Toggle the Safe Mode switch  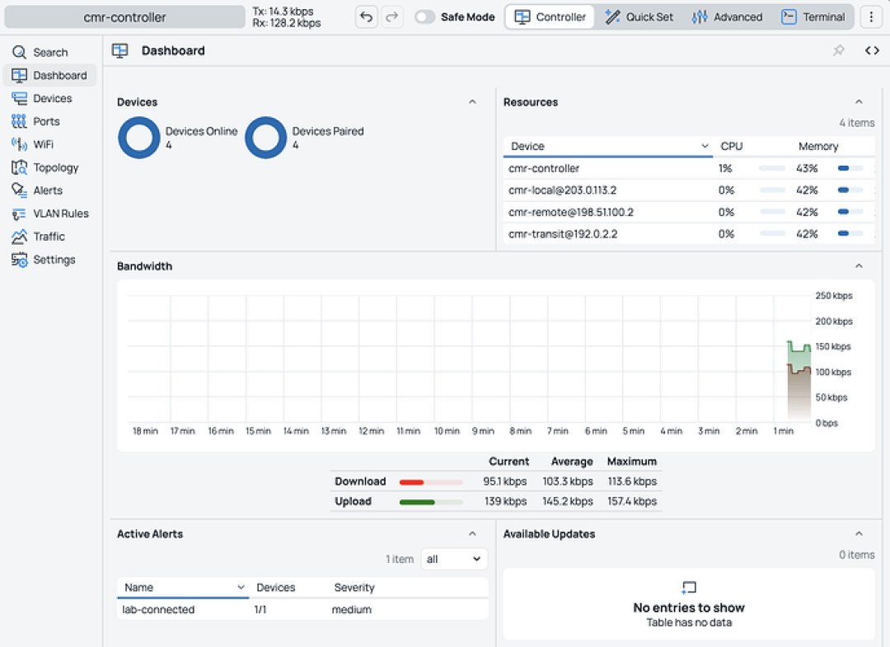coord(424,17)
